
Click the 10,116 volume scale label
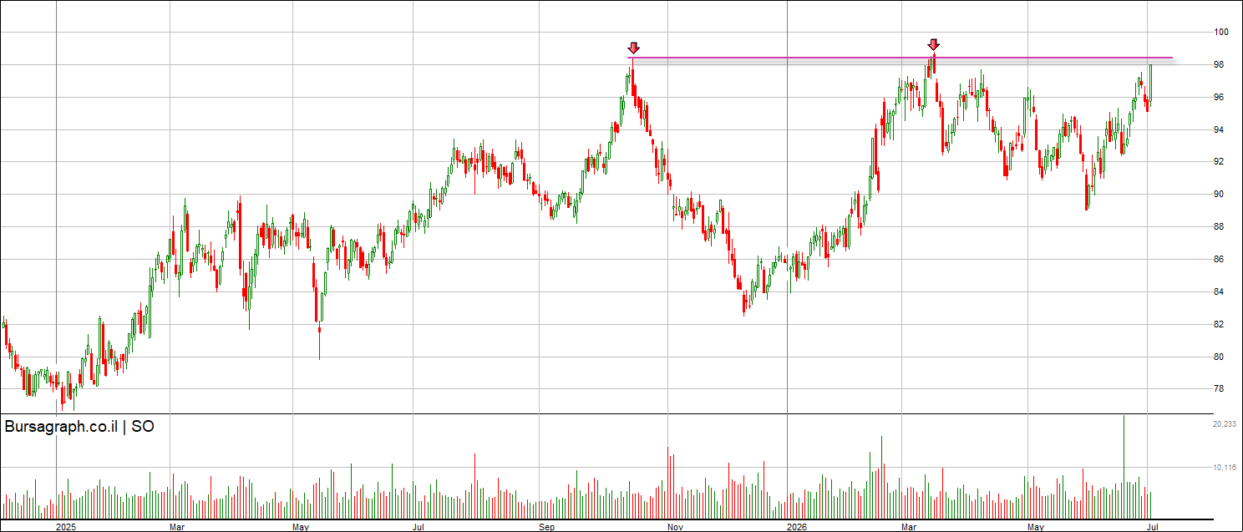point(1224,468)
